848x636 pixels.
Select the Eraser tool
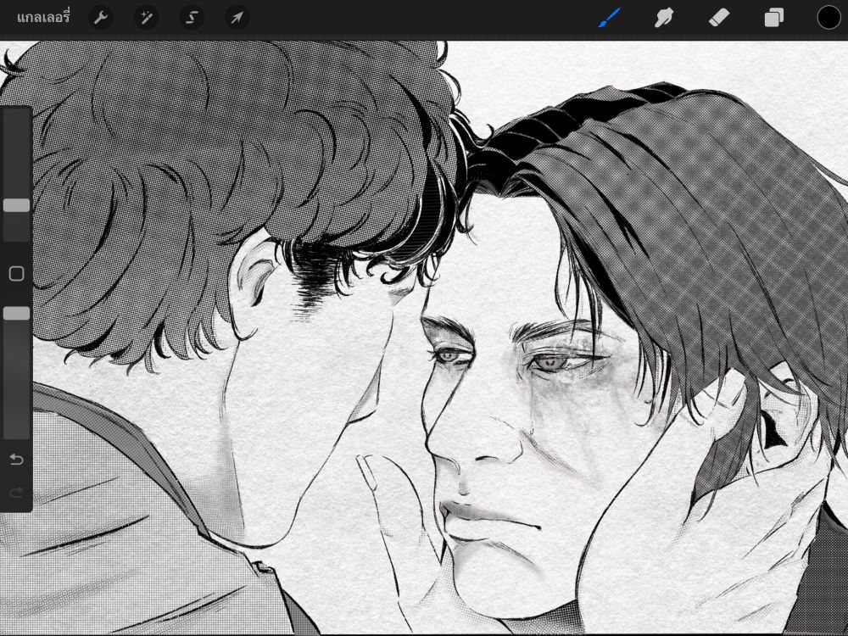(719, 18)
